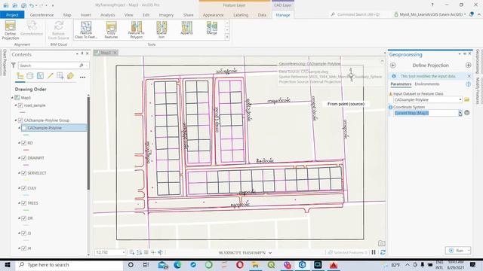Image resolution: width=483 pixels, height=271 pixels.
Task: Switch Contents to List By Selection
Action: tap(40, 76)
